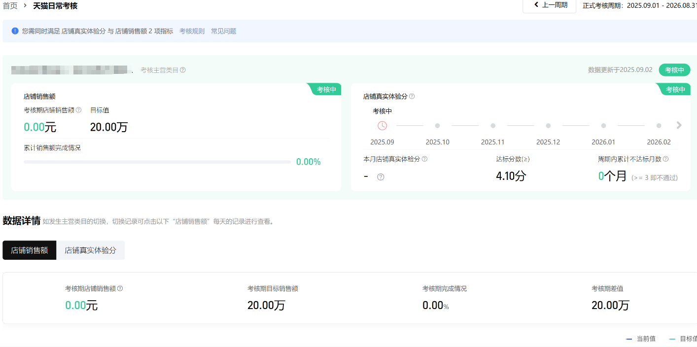The height and width of the screenshot is (347, 697).
Task: Open the 常见问题 link
Action: 223,31
